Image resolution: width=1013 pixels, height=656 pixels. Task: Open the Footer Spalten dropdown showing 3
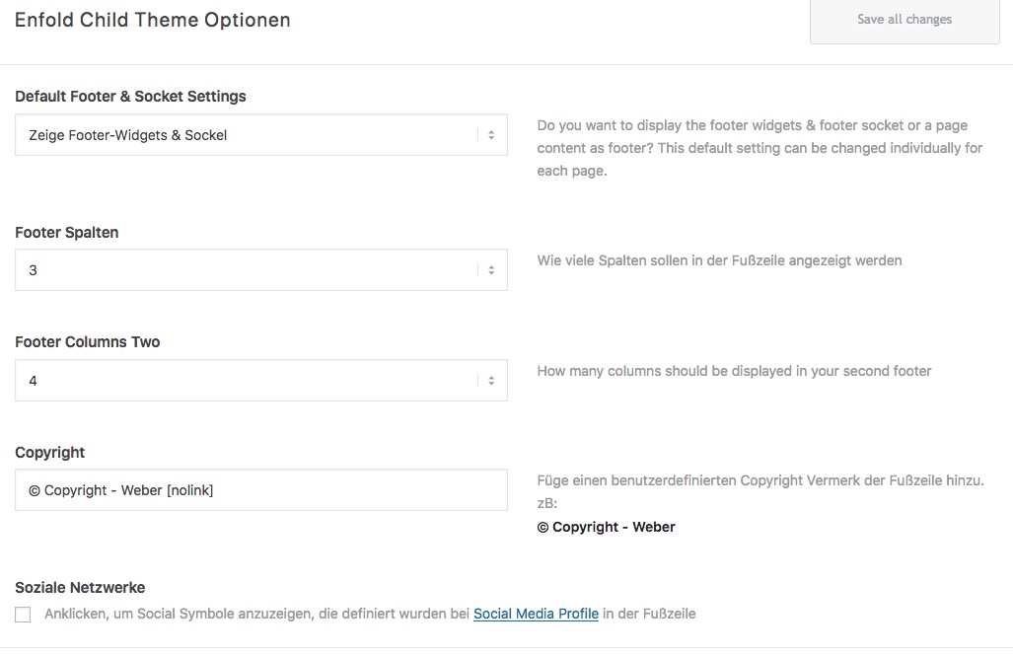point(261,269)
